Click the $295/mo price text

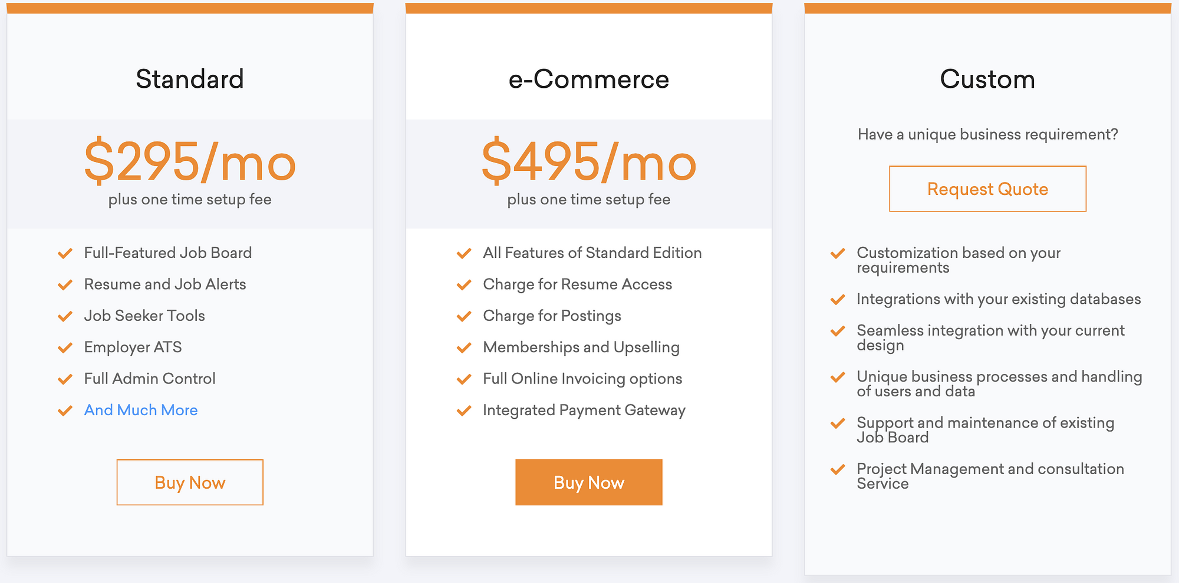[190, 162]
